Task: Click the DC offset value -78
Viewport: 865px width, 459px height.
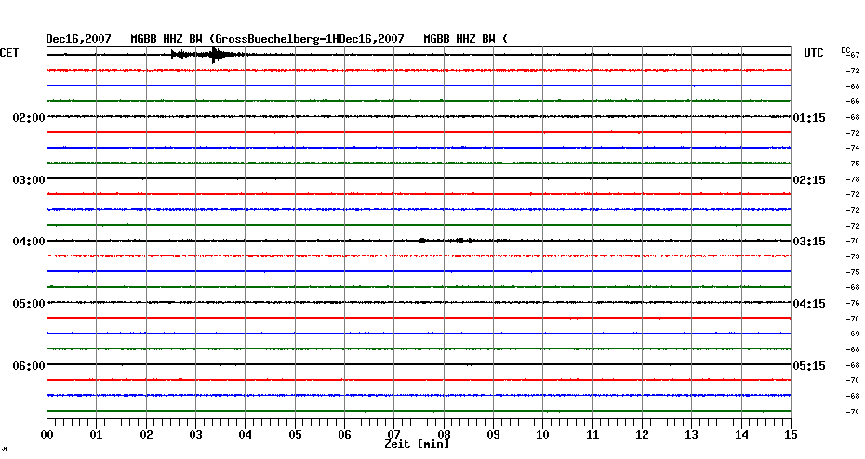Action: click(x=853, y=179)
